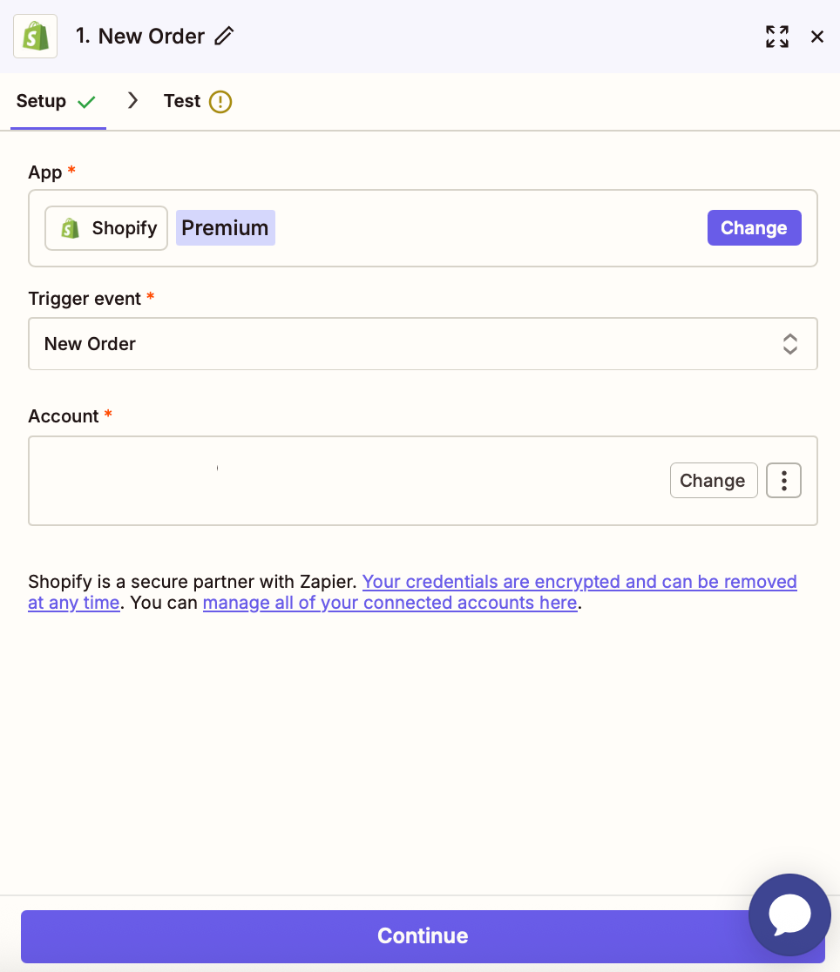Open the manage all connected accounts link
The height and width of the screenshot is (972, 840).
390,603
